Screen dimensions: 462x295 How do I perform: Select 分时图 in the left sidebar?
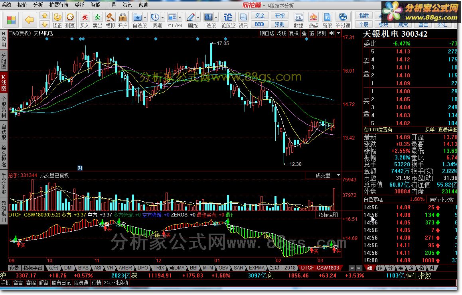tap(4, 61)
